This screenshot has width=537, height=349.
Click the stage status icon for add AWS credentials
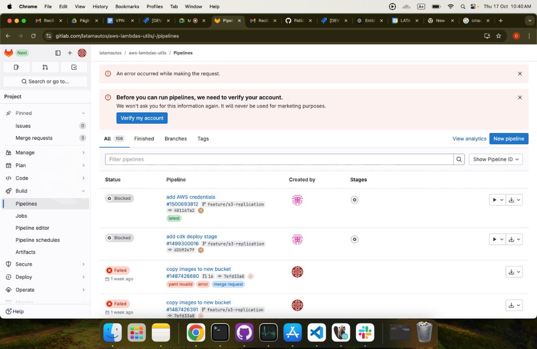pos(355,200)
